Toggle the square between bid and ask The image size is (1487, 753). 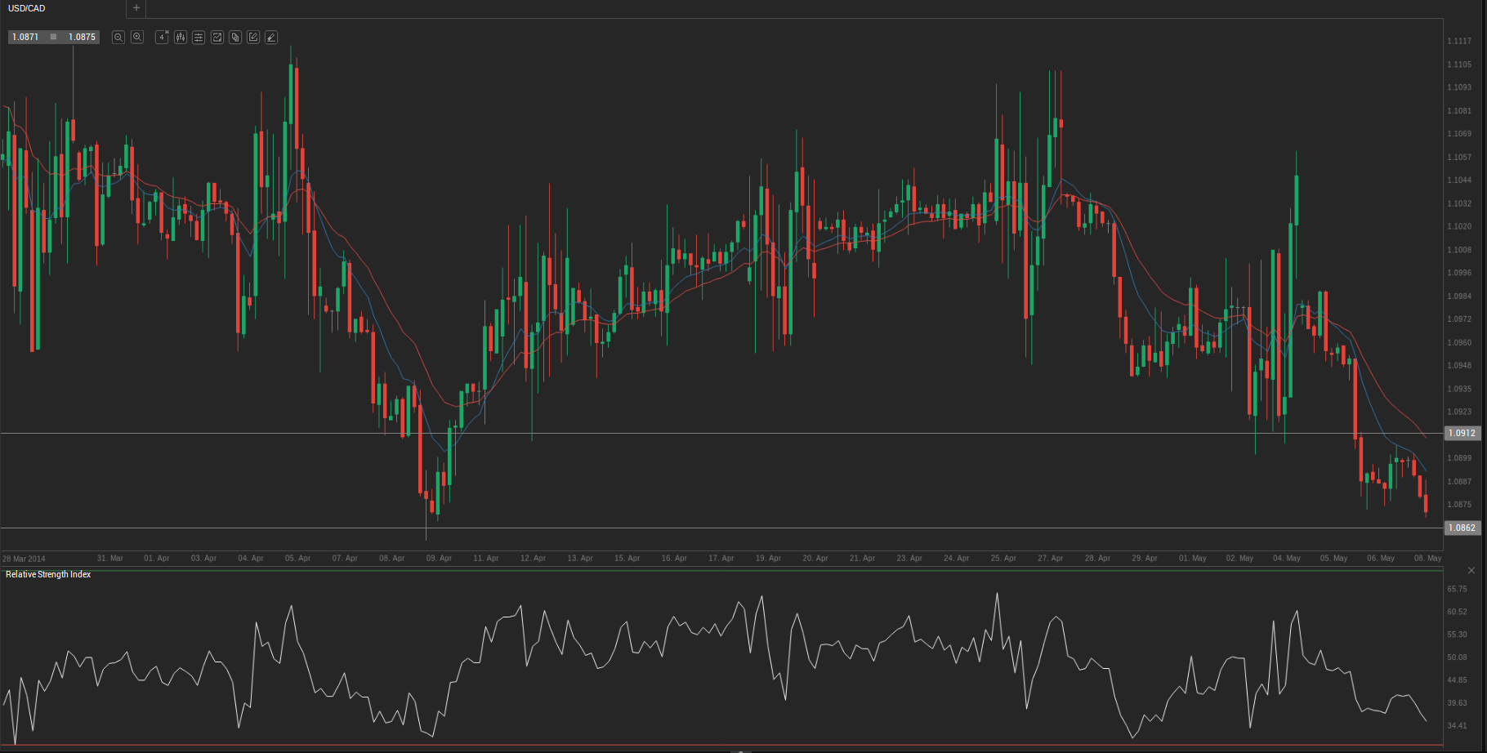(54, 37)
